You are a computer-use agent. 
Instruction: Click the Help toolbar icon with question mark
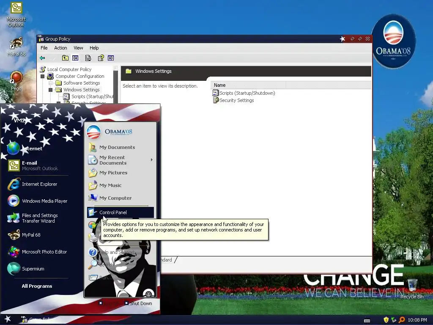click(101, 58)
